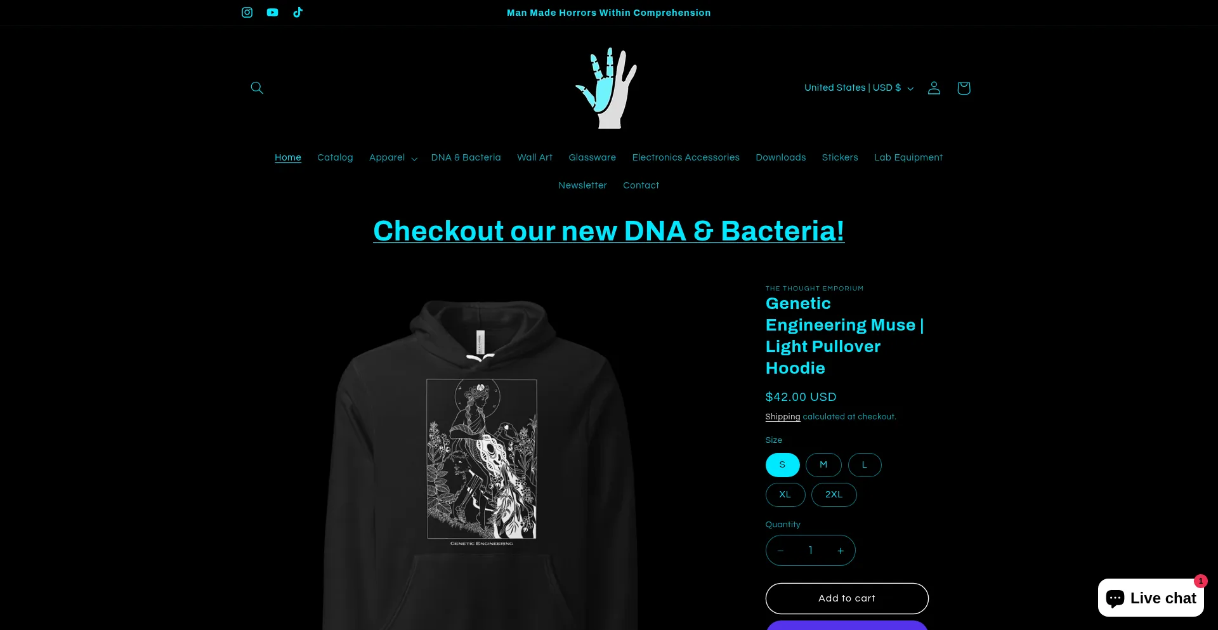
Task: Click the hand logo in the header
Action: coord(608,88)
